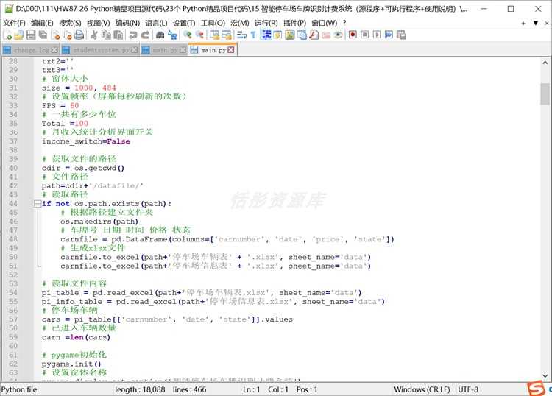The image size is (552, 396).
Task: Run macro multiple times icon
Action: [389, 35]
